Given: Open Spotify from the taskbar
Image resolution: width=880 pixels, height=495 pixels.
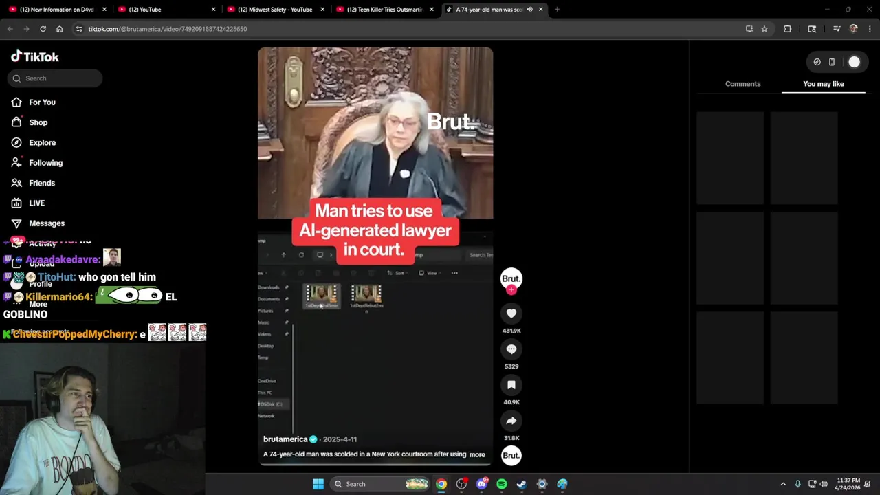Looking at the screenshot, I should pyautogui.click(x=501, y=484).
